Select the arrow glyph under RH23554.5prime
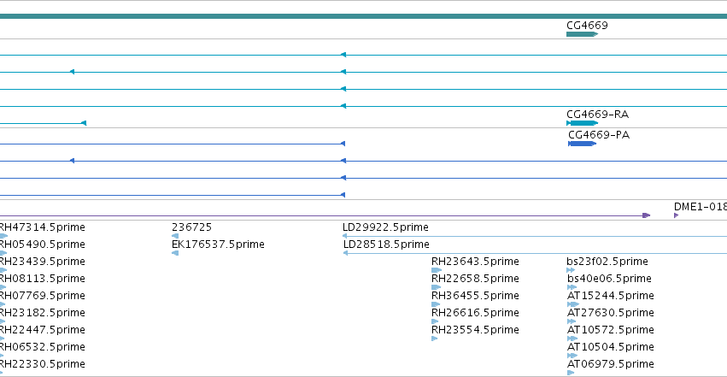This screenshot has height=377, width=727. coord(435,339)
